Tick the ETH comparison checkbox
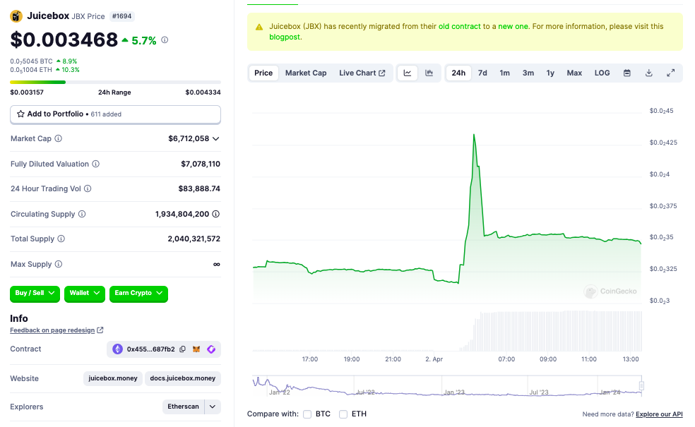The height and width of the screenshot is (427, 695). coord(343,414)
